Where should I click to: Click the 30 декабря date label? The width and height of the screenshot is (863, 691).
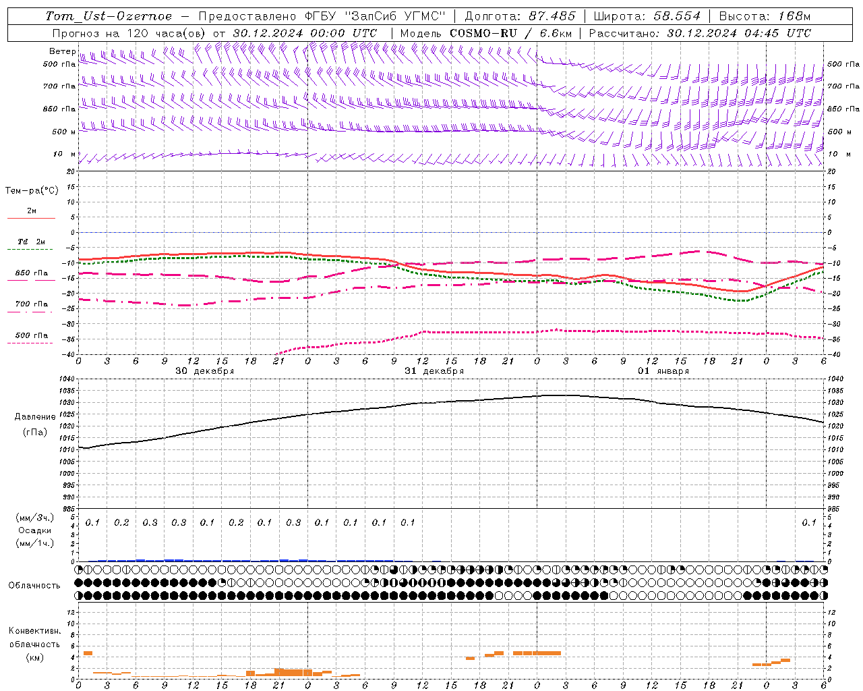(205, 371)
